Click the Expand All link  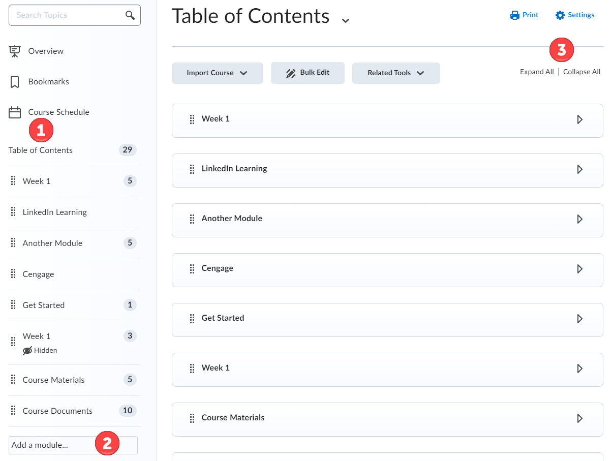coord(536,72)
